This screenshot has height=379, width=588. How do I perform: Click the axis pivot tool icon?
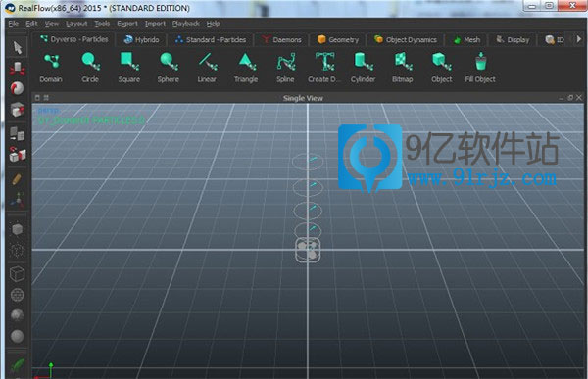click(17, 200)
